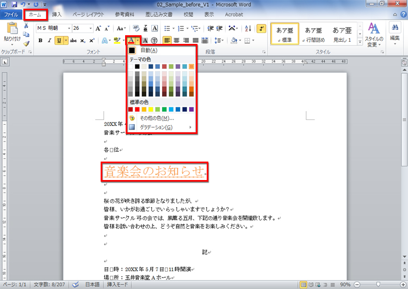Switch to the 差し込み文書 tab
The width and height of the screenshot is (408, 289).
(159, 15)
